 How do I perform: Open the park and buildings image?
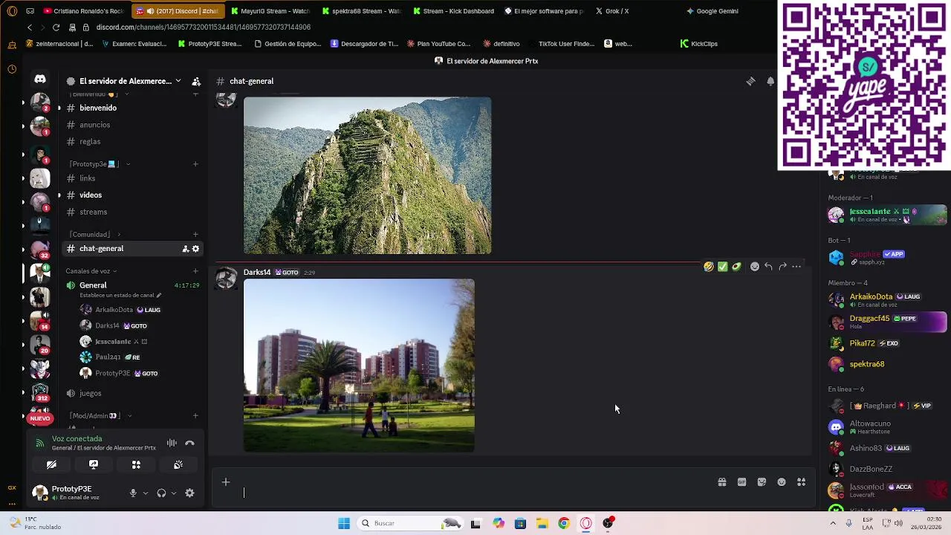pos(359,366)
